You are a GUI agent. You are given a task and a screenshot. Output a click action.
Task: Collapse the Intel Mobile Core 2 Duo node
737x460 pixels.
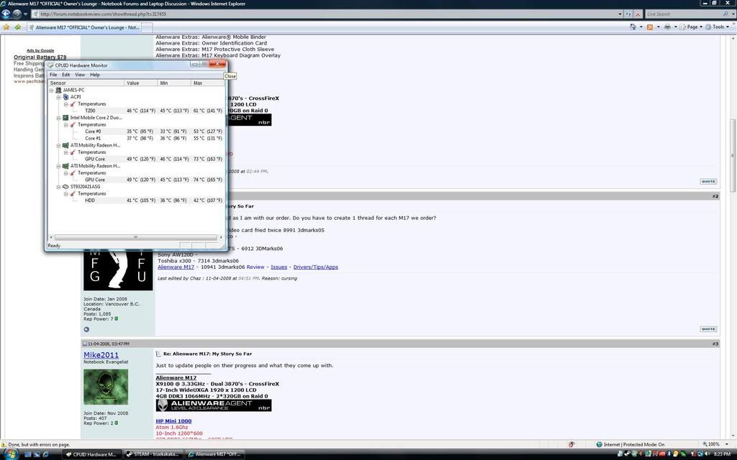pyautogui.click(x=58, y=118)
